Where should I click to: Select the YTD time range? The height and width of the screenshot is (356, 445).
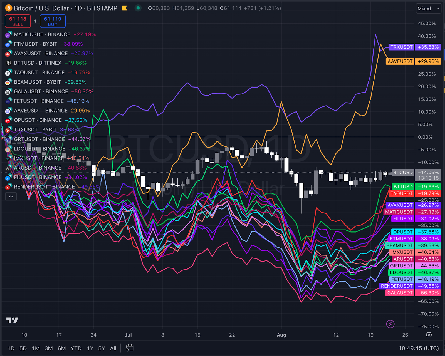tap(76, 348)
